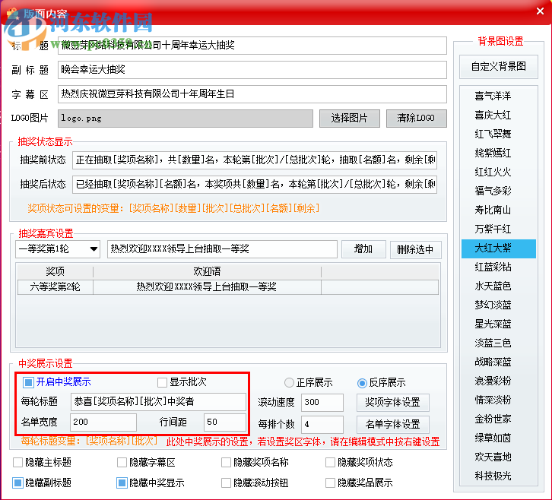Select the 六等奖第2轮 table row

point(228,286)
